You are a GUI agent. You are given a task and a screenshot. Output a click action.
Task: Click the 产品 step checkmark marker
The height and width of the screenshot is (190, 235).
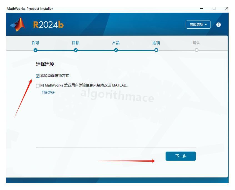pyautogui.click(x=116, y=50)
